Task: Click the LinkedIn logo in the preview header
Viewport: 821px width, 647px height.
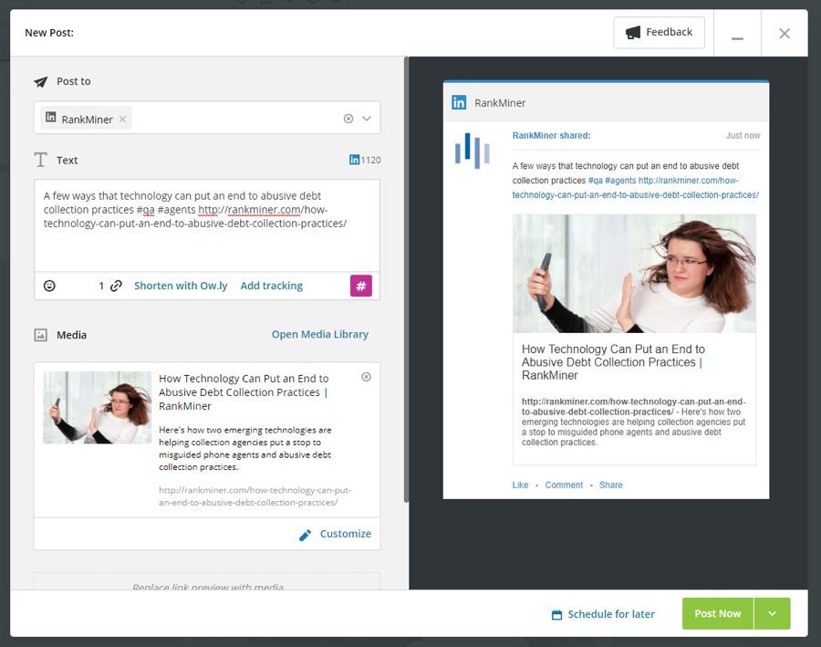Action: tap(459, 102)
